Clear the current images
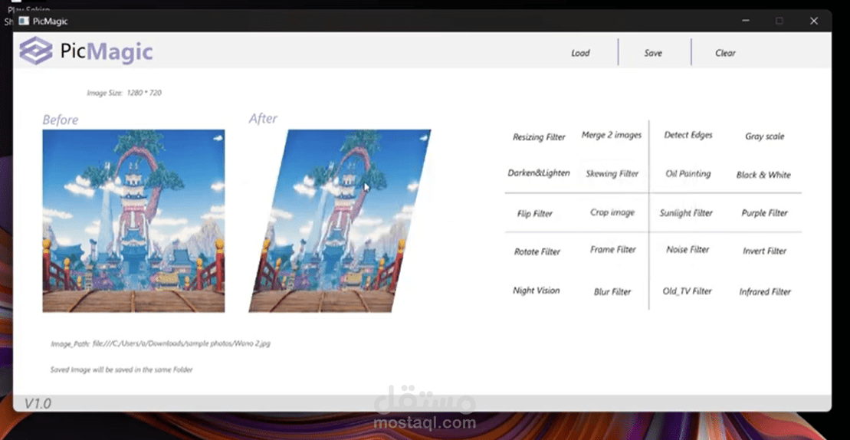850x440 pixels. click(x=725, y=53)
